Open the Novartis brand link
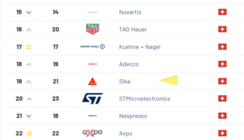The height and width of the screenshot is (140, 244). point(130,12)
